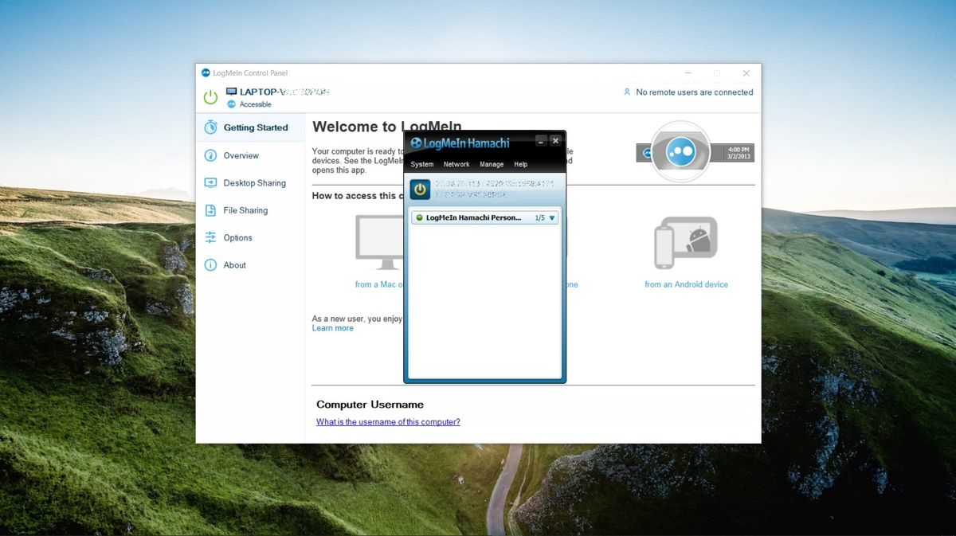Click the Desktop Sharing sidebar icon
The width and height of the screenshot is (956, 536).
(210, 182)
